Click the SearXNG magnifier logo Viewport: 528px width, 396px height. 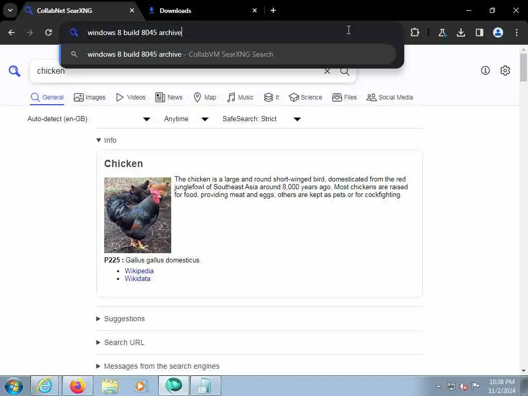coord(14,71)
